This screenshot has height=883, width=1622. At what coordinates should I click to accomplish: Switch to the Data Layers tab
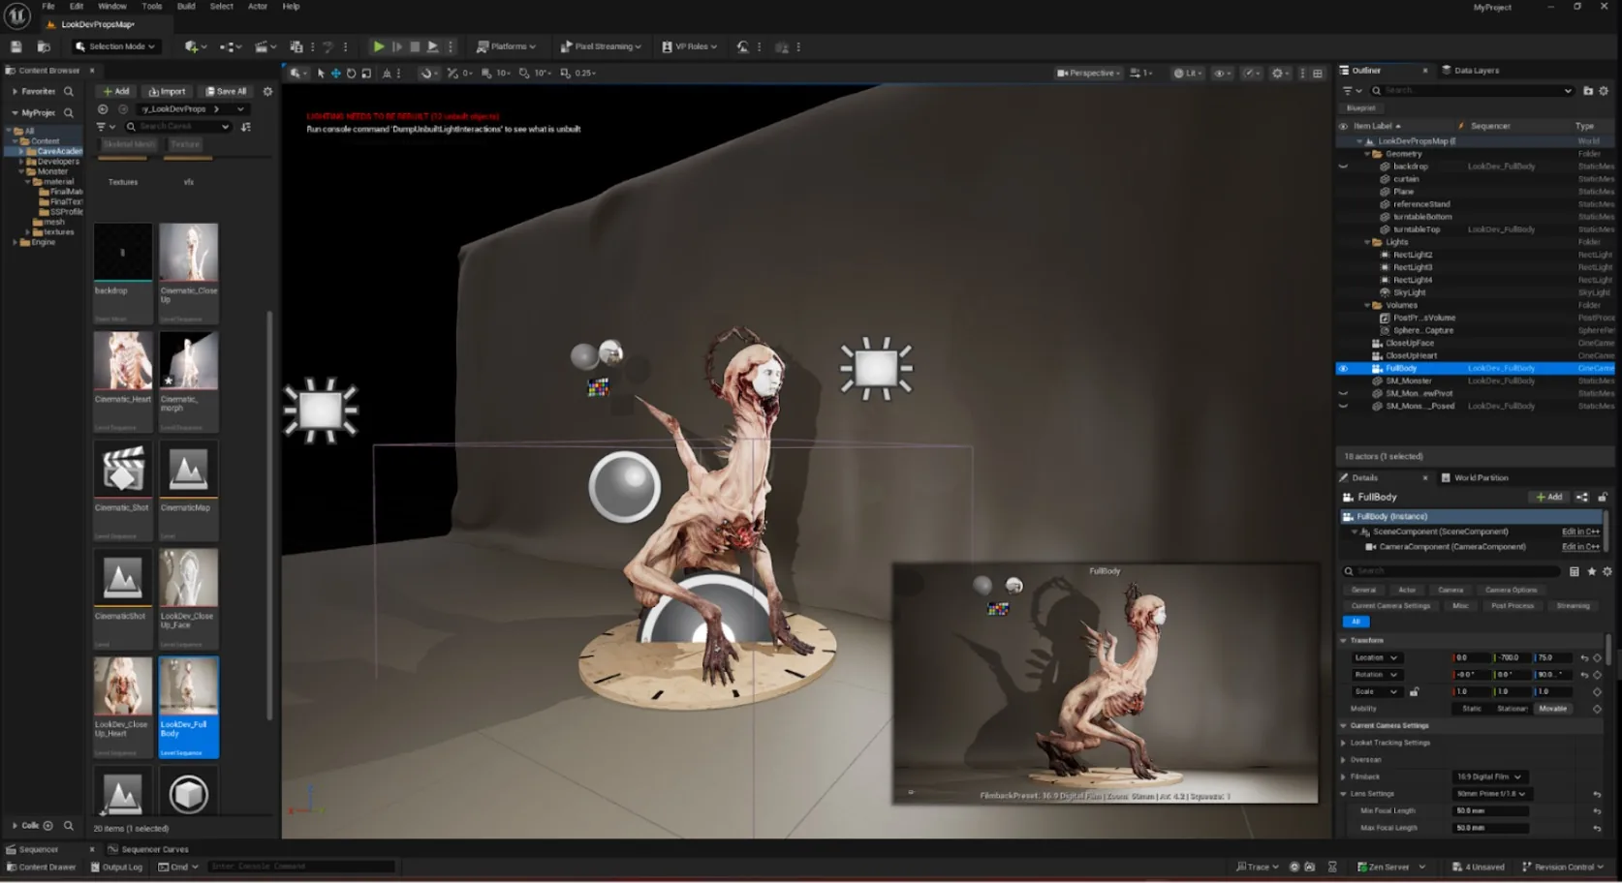(x=1476, y=70)
